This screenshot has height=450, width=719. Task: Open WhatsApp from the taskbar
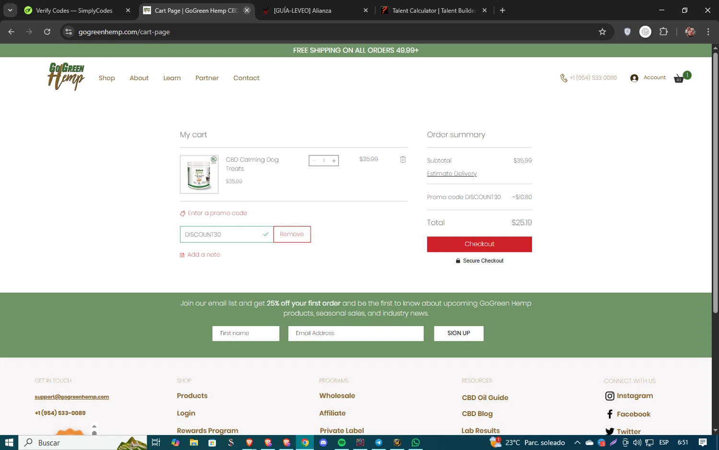coord(416,442)
